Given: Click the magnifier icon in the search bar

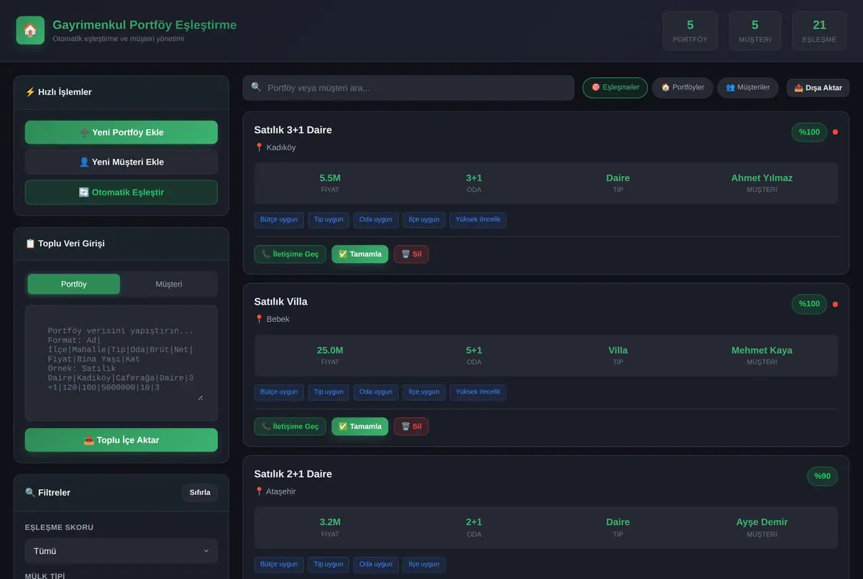Looking at the screenshot, I should click(256, 87).
